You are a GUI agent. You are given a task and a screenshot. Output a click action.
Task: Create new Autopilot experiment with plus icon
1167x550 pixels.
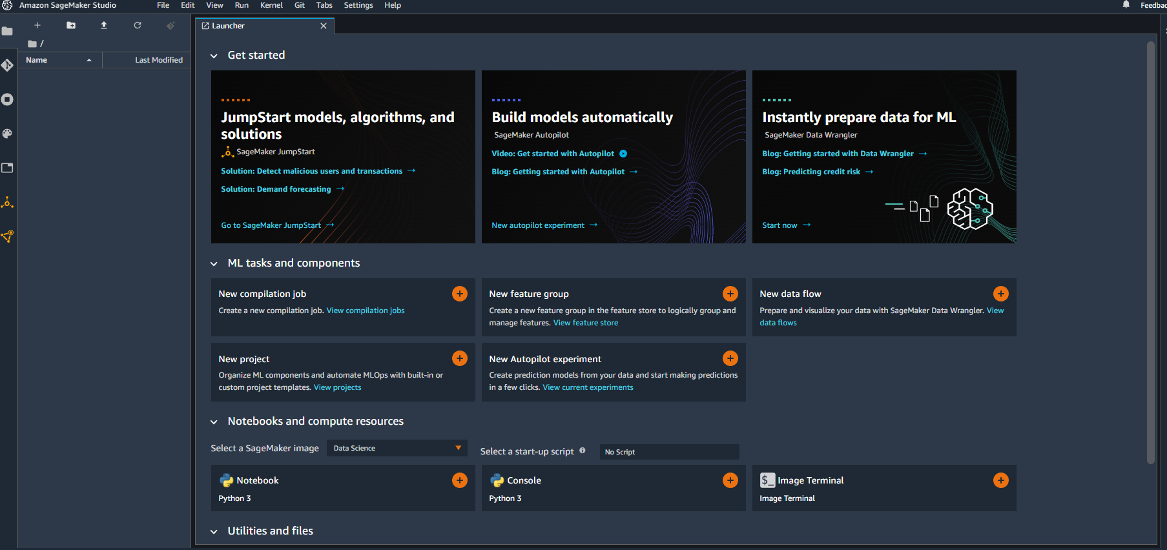click(x=730, y=358)
